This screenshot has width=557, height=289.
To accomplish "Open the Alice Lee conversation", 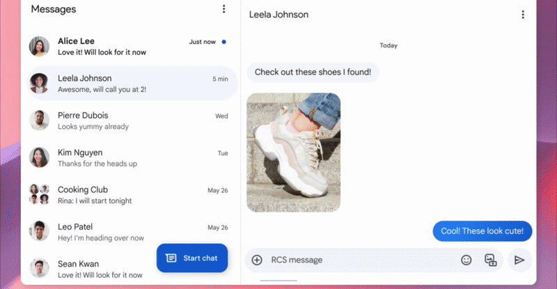I will 132,46.
